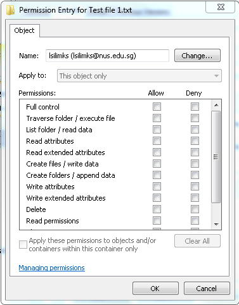Image resolution: width=239 pixels, height=305 pixels.
Task: Click the scroll up arrow in permissions list
Action: tap(216, 105)
